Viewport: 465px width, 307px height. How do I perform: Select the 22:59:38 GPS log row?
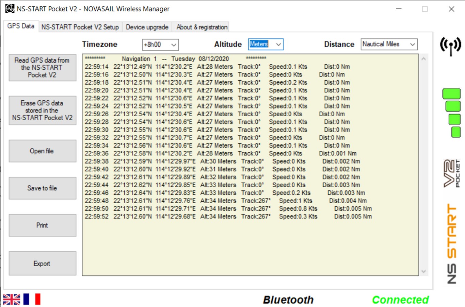coord(222,161)
